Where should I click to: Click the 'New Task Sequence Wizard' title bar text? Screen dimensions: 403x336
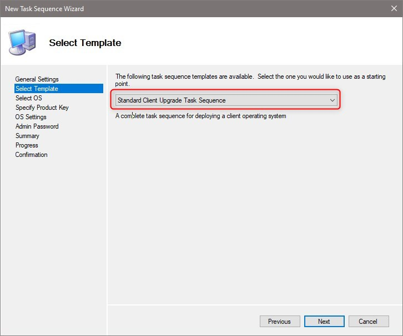(44, 9)
